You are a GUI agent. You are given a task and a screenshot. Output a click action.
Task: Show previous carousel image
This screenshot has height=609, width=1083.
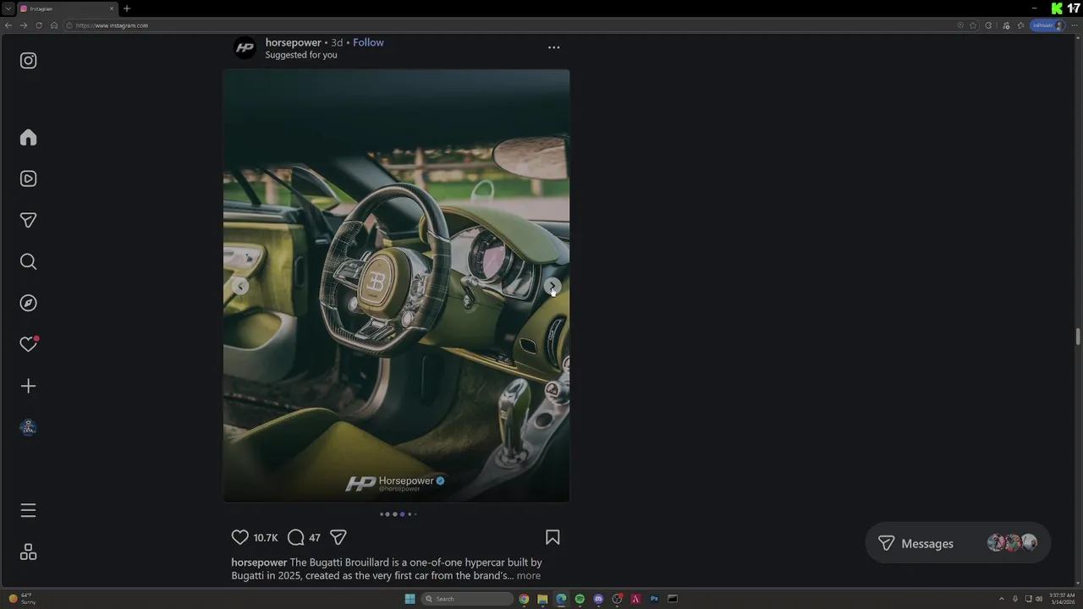(x=240, y=287)
